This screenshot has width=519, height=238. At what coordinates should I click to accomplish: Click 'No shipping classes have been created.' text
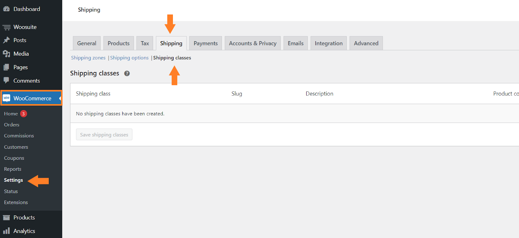[120, 113]
